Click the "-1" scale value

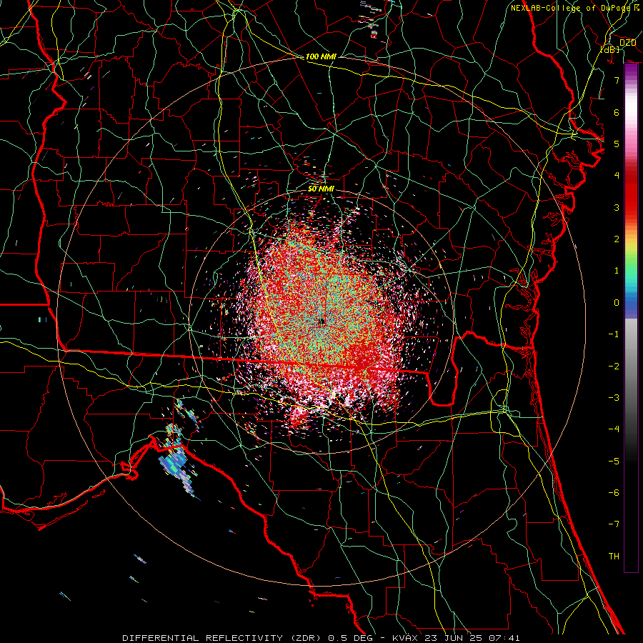[614, 334]
